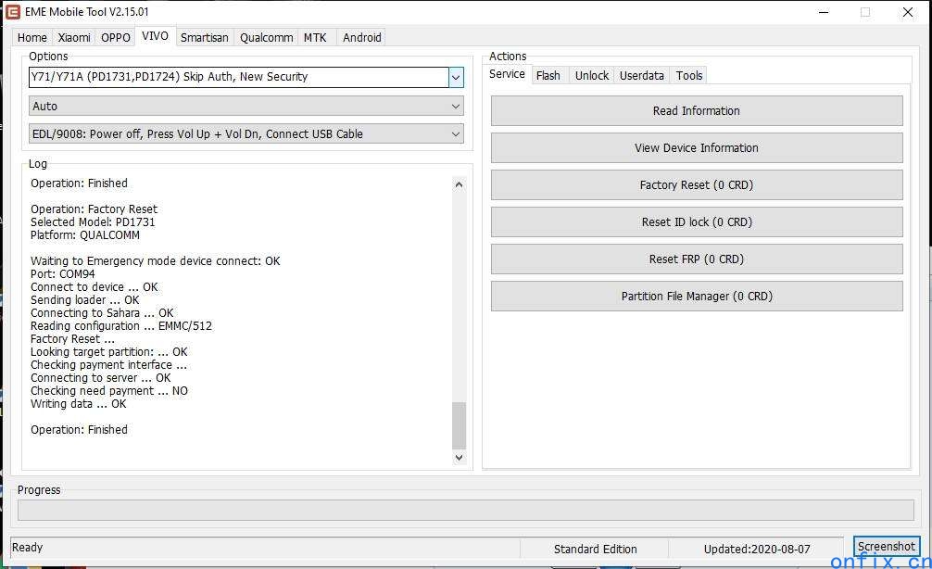Viewport: 932px width, 569px height.
Task: Select the VIVO tab
Action: [x=155, y=36]
